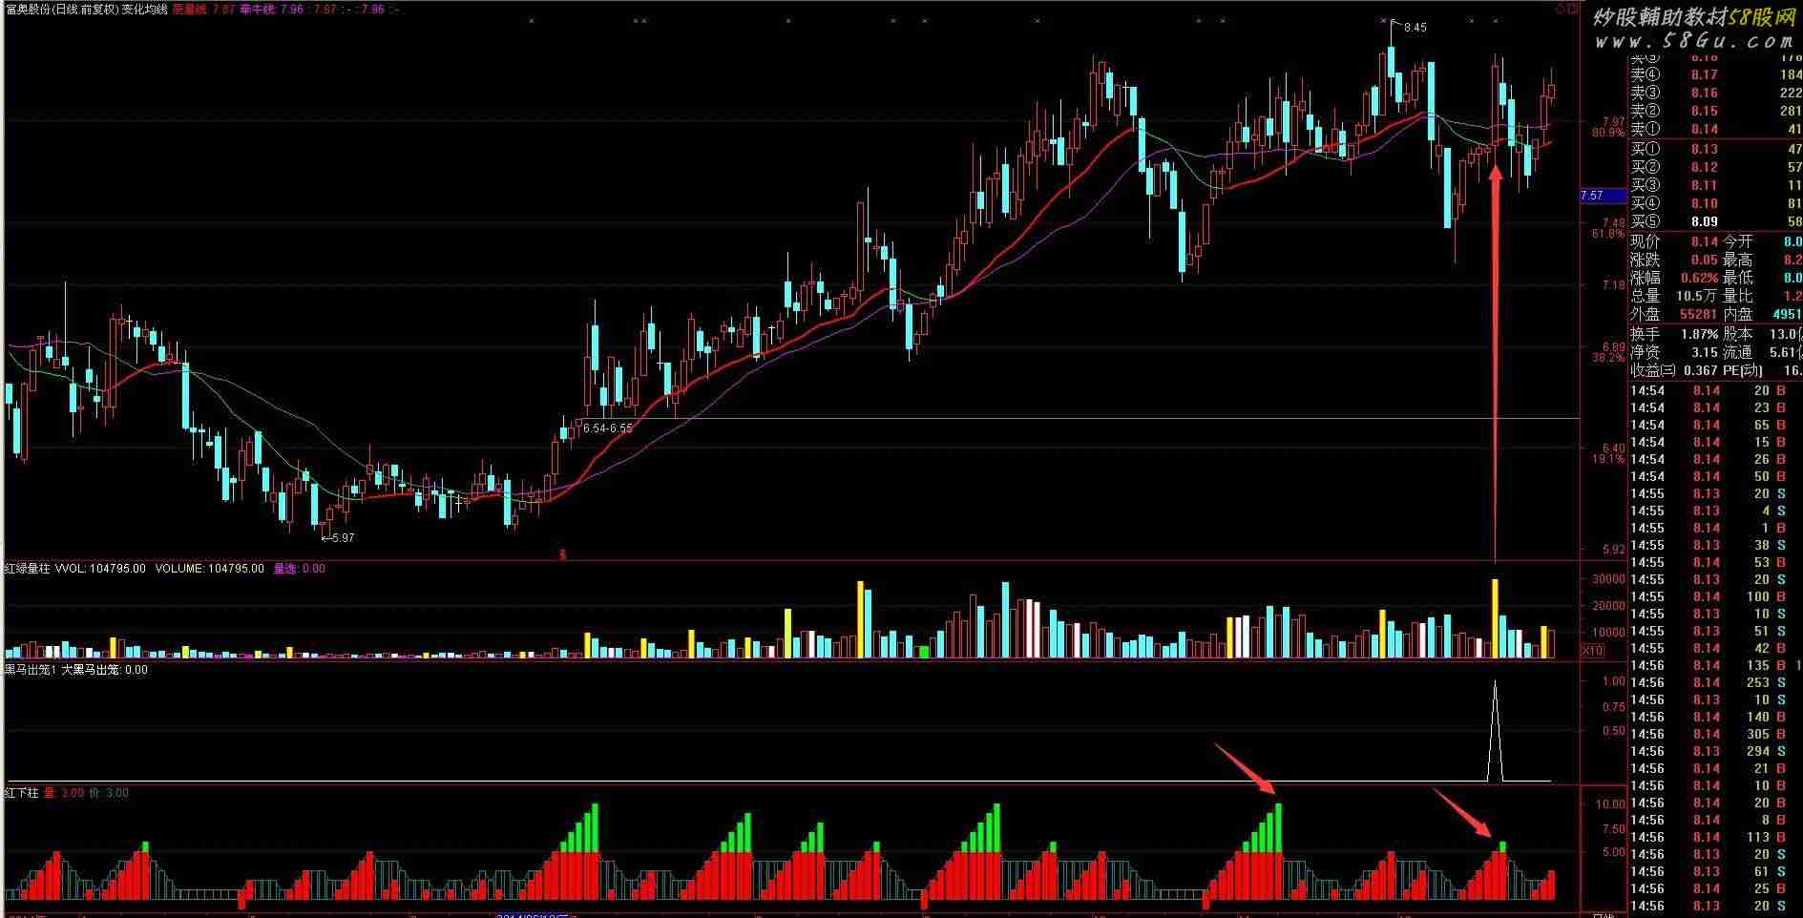1803x918 pixels.
Task: Click the 收益(三) earnings label
Action: [1653, 370]
